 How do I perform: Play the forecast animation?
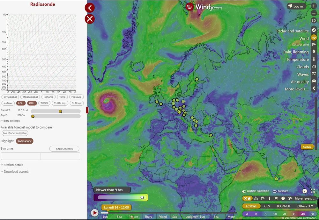coord(95,213)
